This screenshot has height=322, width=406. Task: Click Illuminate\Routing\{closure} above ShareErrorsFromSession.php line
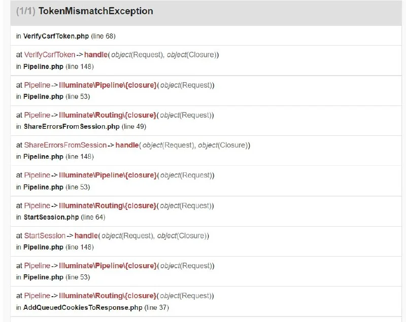pyautogui.click(x=108, y=115)
